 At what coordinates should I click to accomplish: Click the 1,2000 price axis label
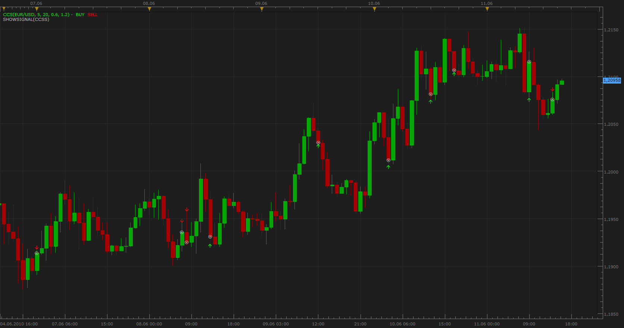click(x=611, y=172)
